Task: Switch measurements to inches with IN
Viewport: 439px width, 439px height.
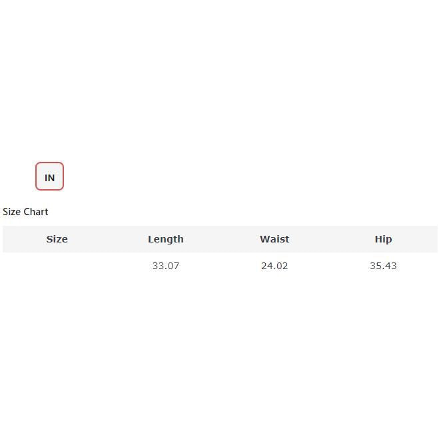Action: pos(49,177)
